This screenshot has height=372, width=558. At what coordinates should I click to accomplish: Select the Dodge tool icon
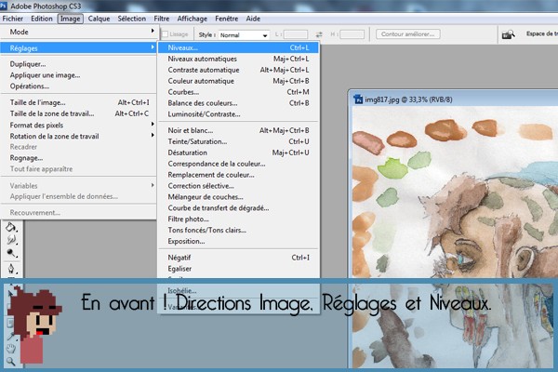[x=11, y=253]
